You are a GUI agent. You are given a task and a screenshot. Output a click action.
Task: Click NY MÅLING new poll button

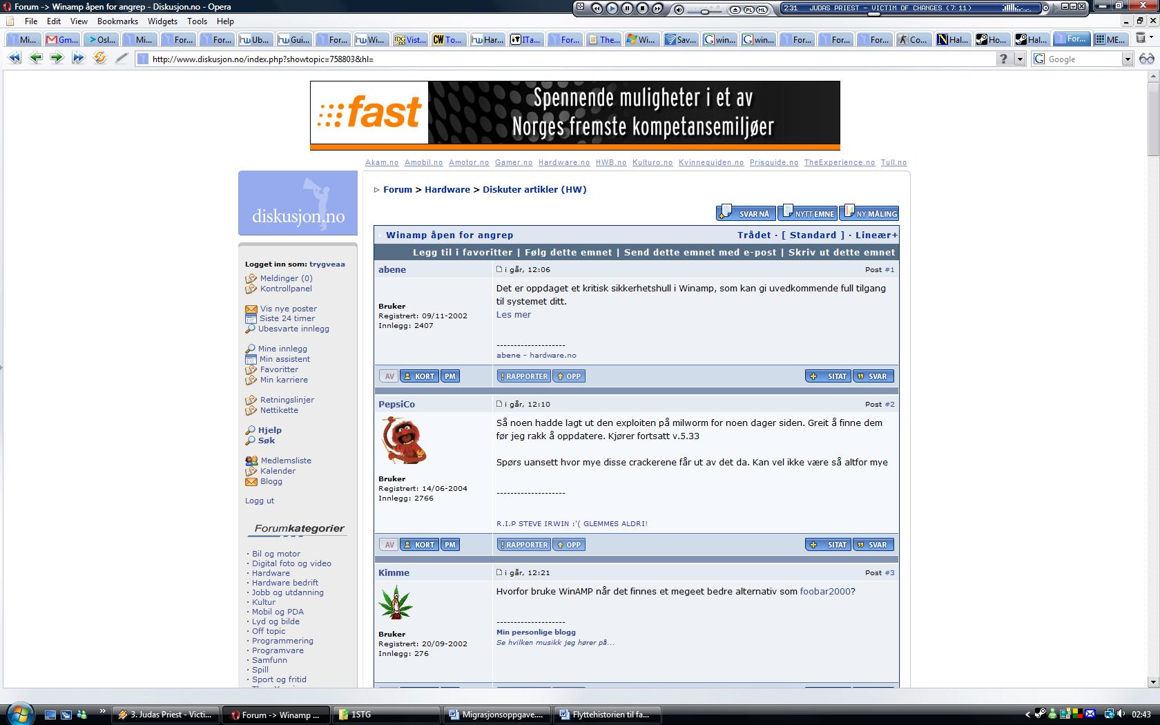pyautogui.click(x=869, y=213)
